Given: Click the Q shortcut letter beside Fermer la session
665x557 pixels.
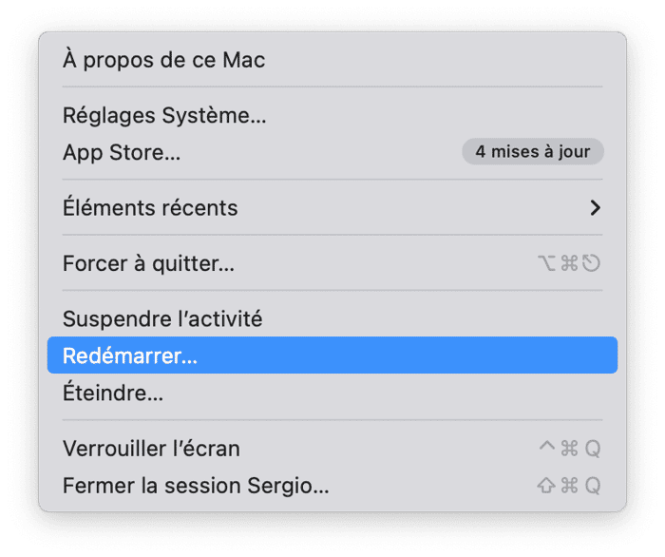Looking at the screenshot, I should (592, 486).
